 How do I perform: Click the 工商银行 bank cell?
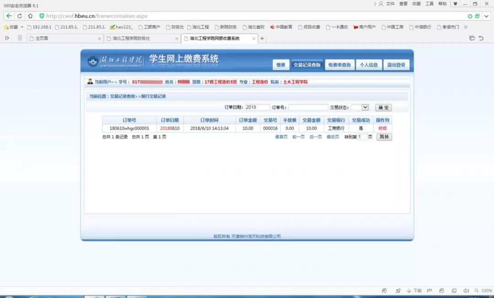pos(336,128)
